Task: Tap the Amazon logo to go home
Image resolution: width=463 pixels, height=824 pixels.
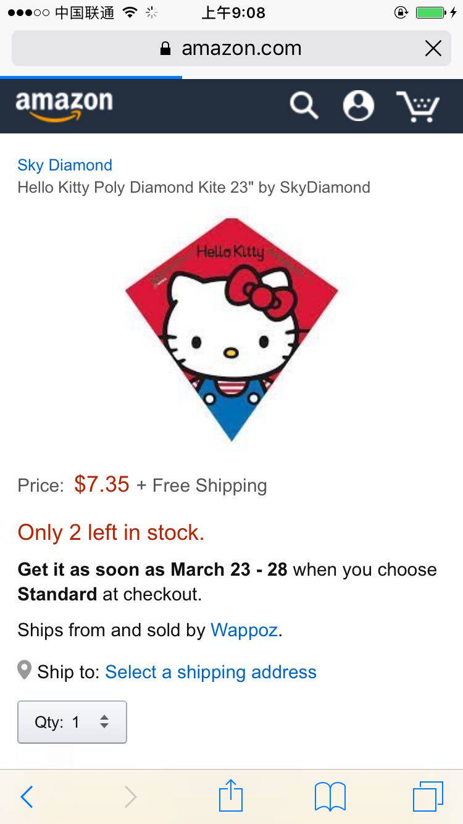Action: (x=64, y=106)
